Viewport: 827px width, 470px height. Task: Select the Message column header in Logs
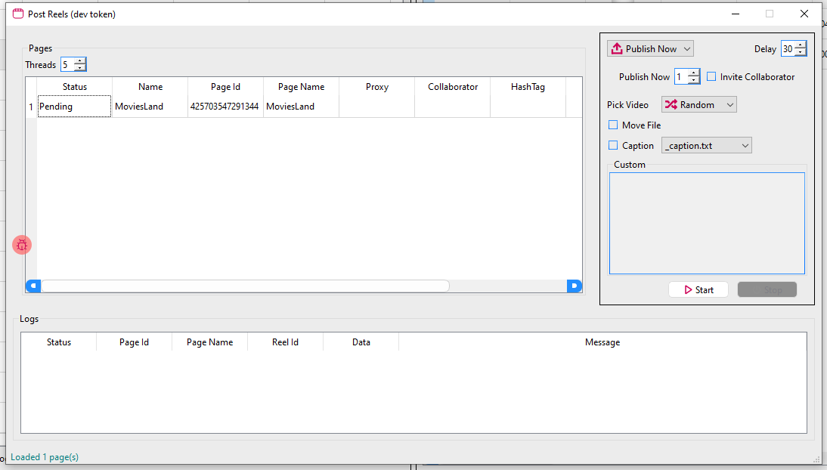[x=602, y=342]
